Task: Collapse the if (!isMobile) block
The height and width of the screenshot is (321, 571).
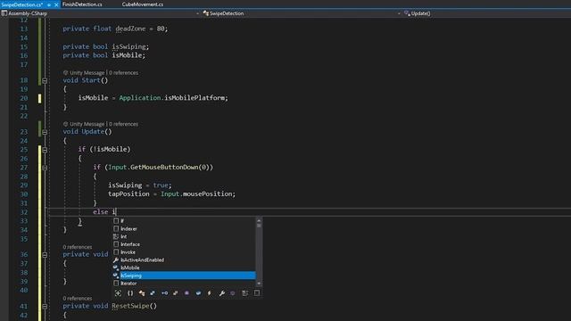Action: pos(45,150)
